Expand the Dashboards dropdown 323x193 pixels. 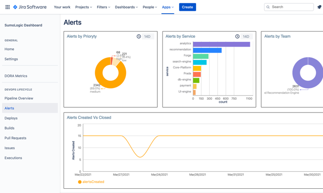click(x=126, y=7)
